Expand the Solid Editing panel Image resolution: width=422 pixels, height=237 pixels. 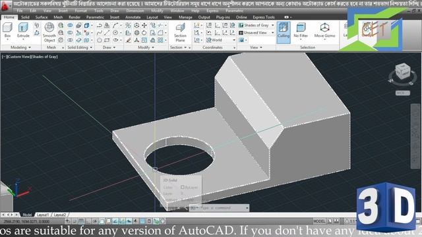tap(80, 47)
